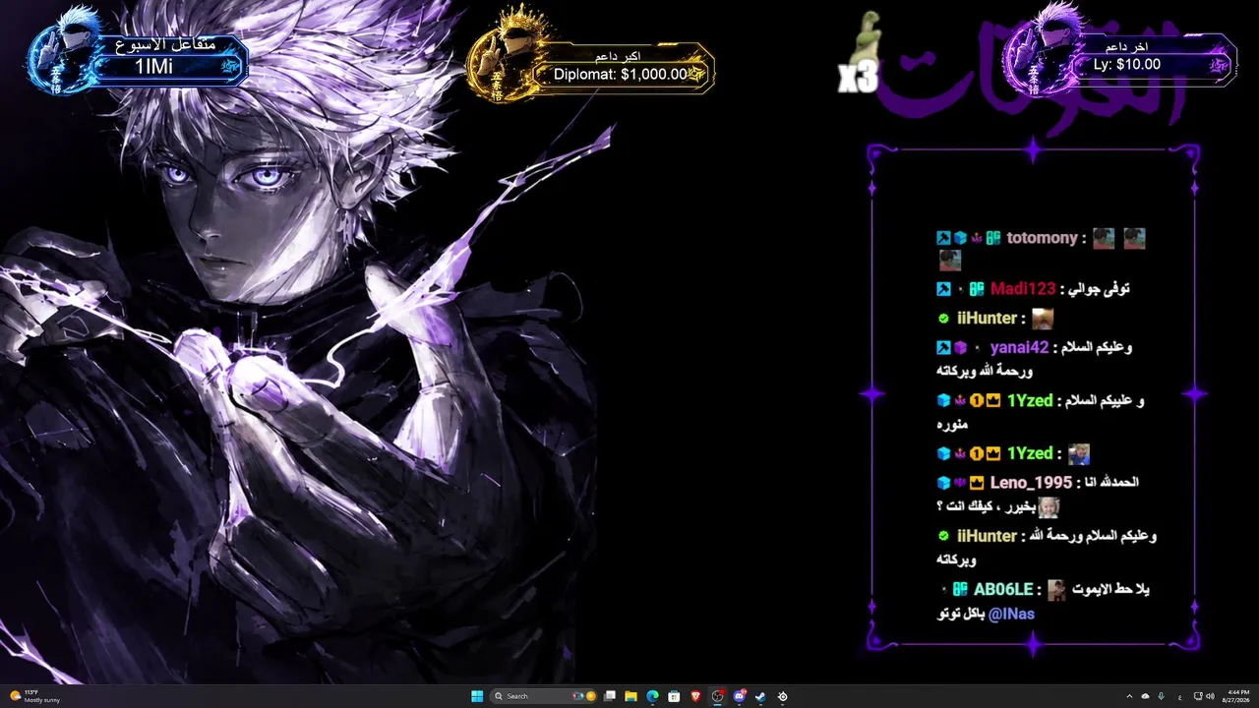Click the teal badge before AB06LE
The height and width of the screenshot is (708, 1259).
pyautogui.click(x=960, y=590)
